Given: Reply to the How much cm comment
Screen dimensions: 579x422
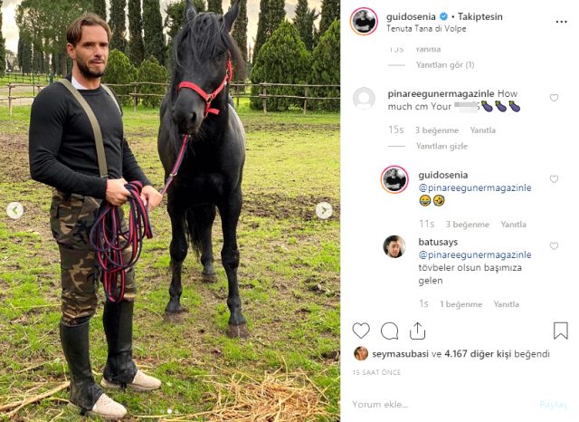Looking at the screenshot, I should pos(482,130).
